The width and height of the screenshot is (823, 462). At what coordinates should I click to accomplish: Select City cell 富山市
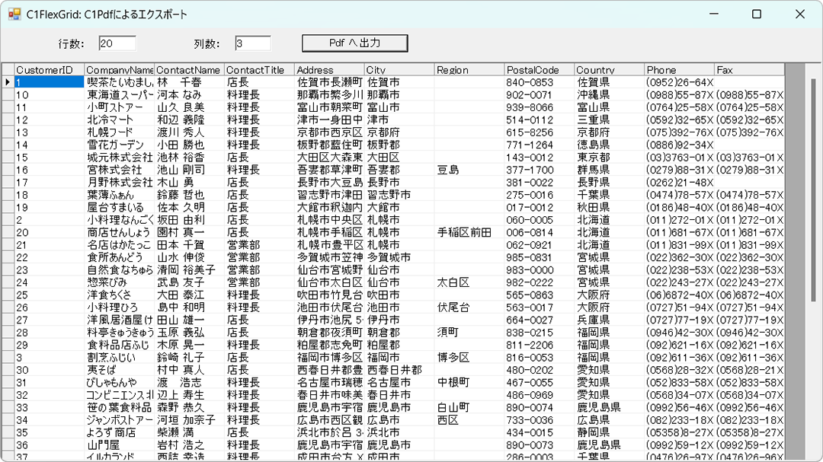399,107
